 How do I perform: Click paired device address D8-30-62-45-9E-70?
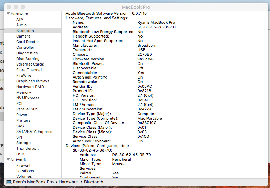131,155
